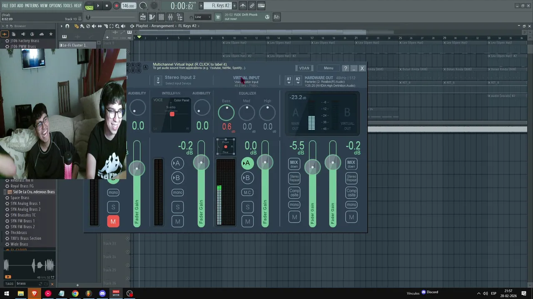This screenshot has height=299, width=533.
Task: Click Voicemeeter help question mark button
Action: (346, 68)
